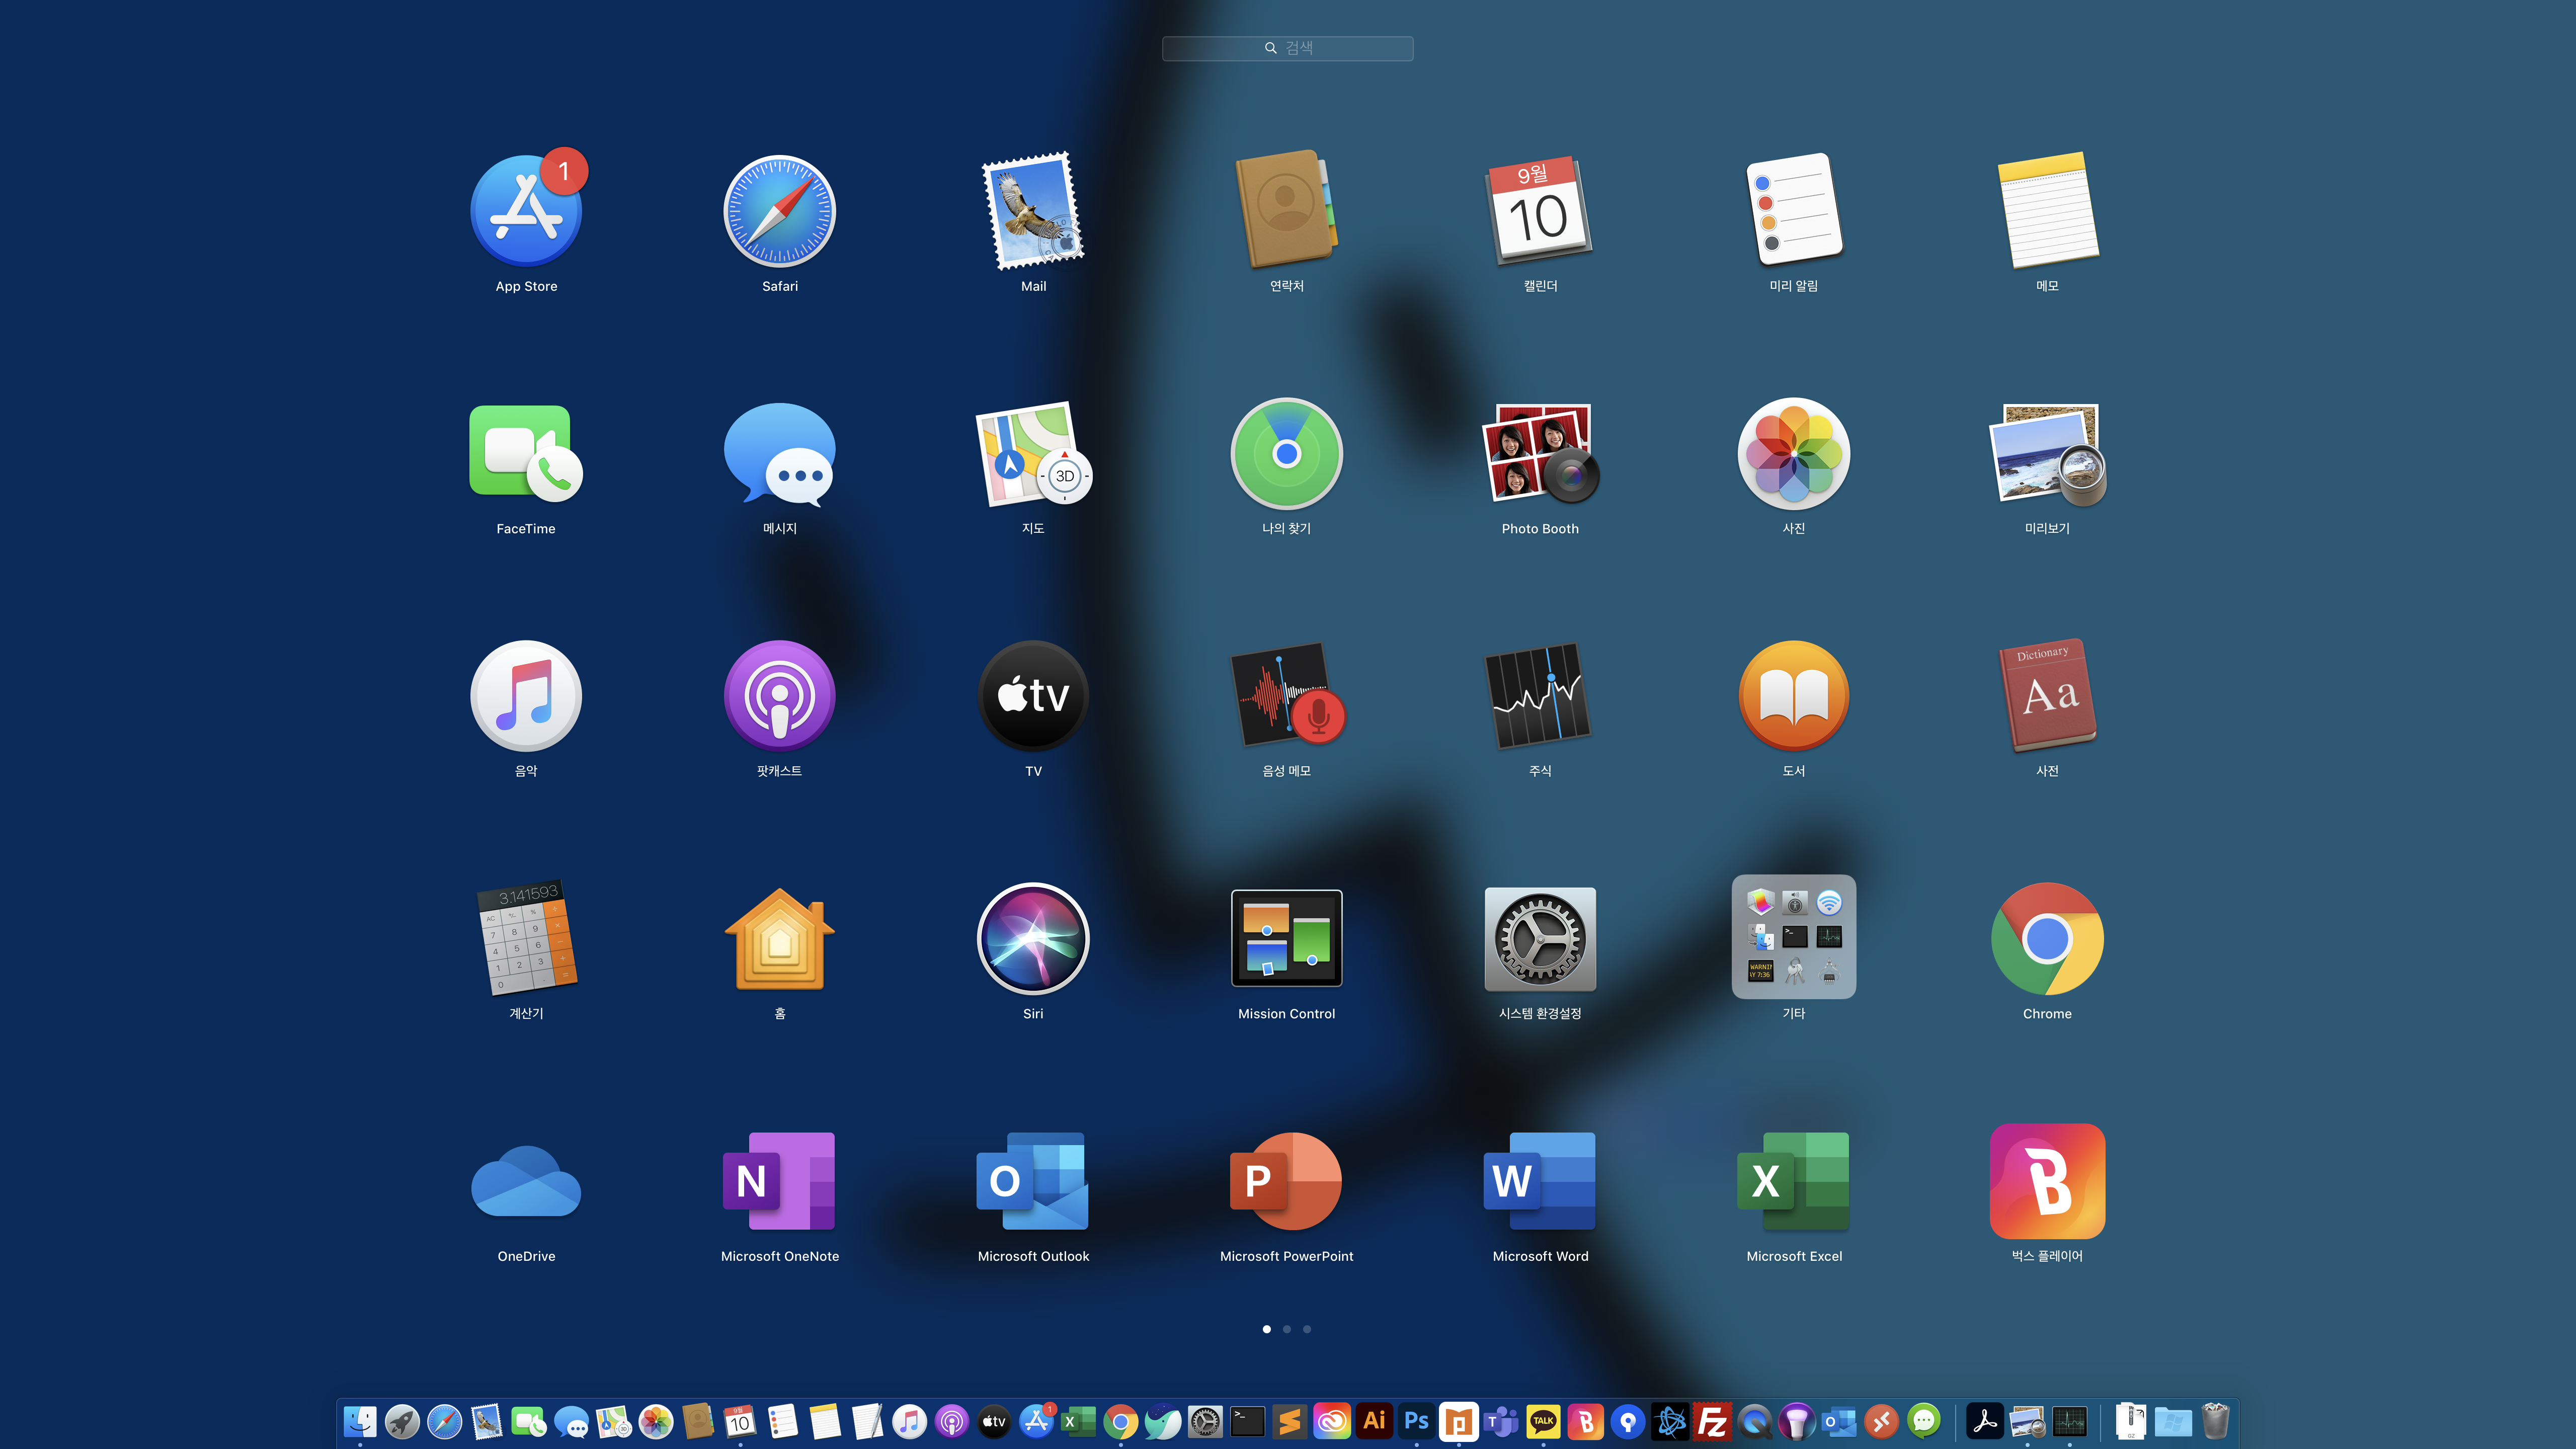Open FileZilla from the Dock
The image size is (2576, 1449).
point(1712,1421)
